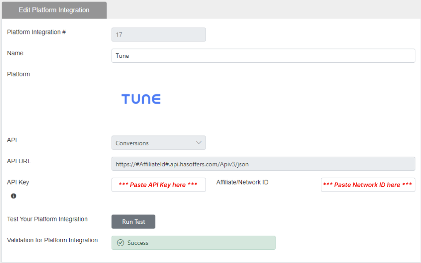The height and width of the screenshot is (263, 421).
Task: Click the Success validation message box
Action: (x=194, y=243)
